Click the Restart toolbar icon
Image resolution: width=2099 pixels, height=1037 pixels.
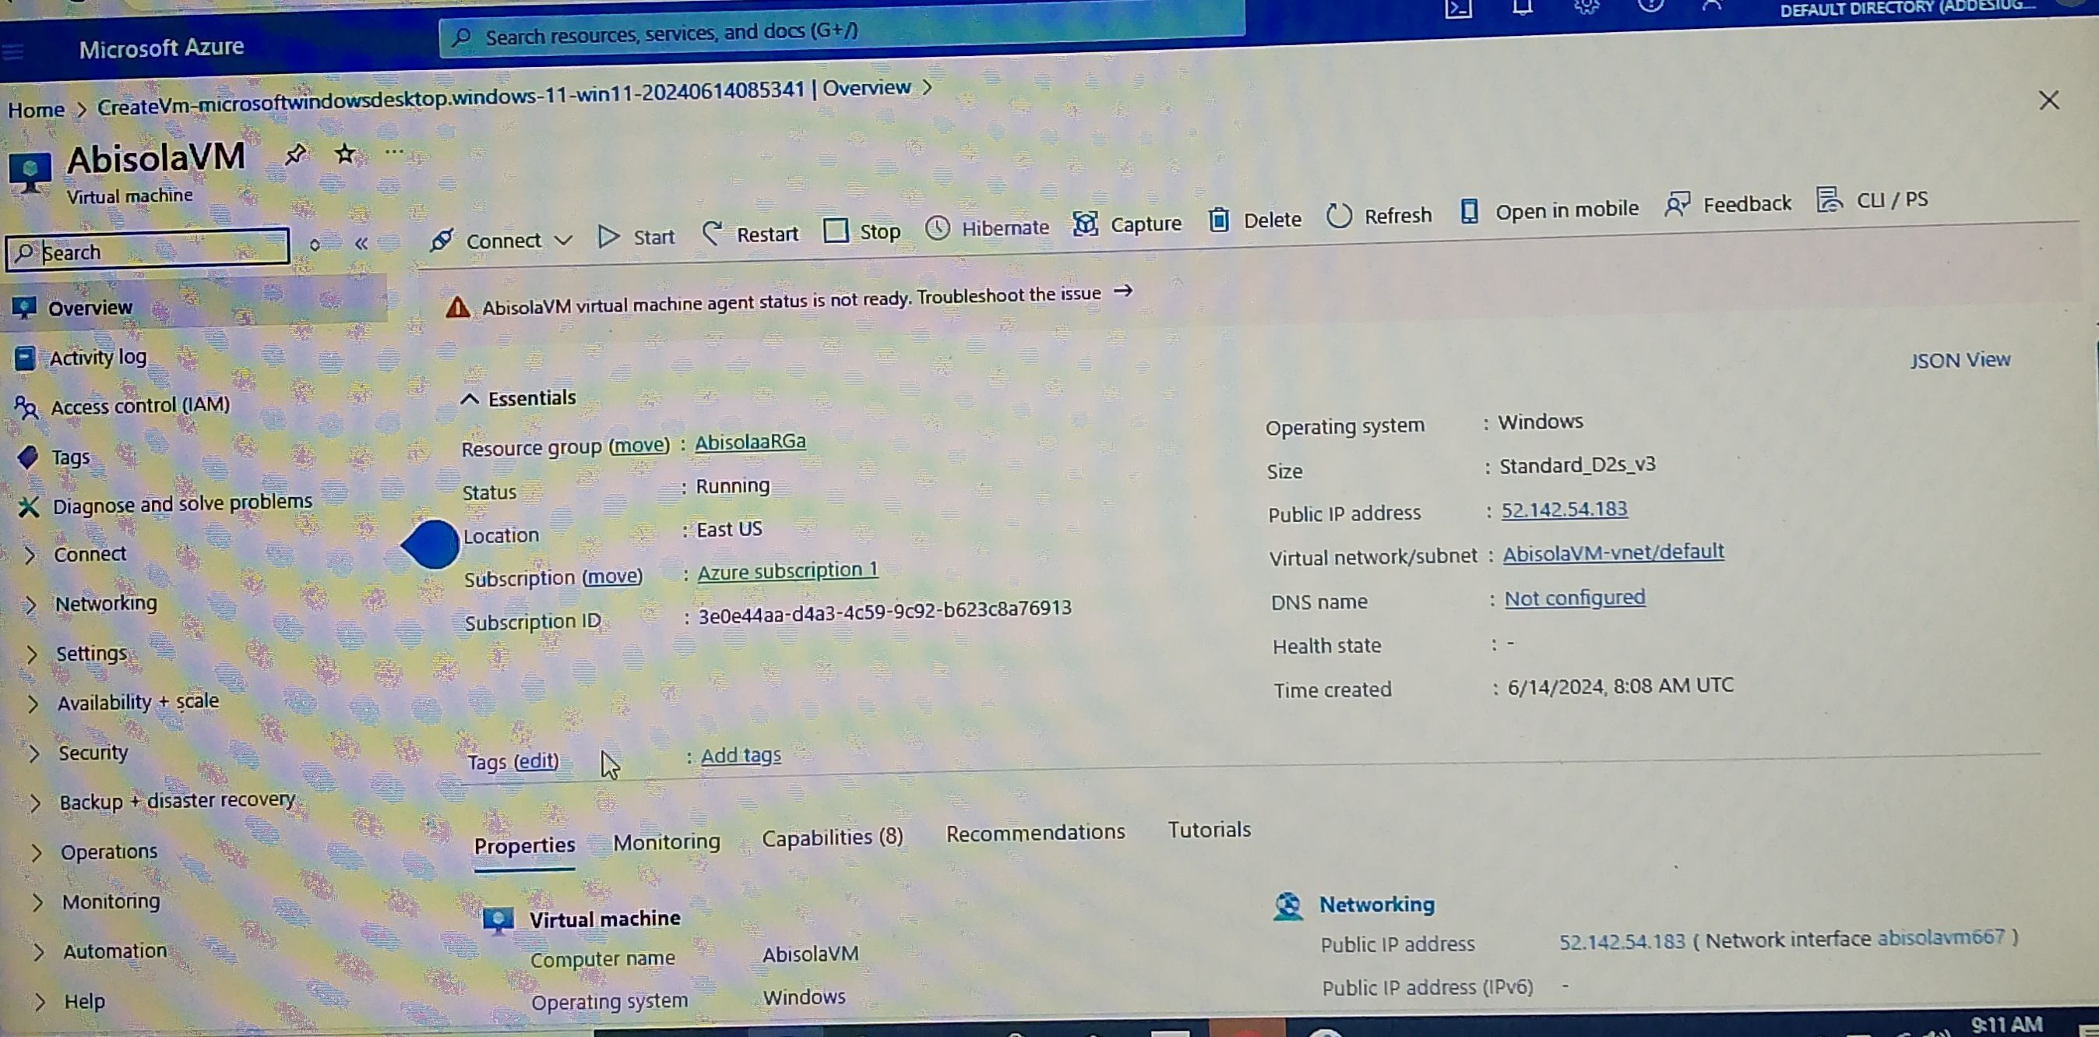coord(713,234)
